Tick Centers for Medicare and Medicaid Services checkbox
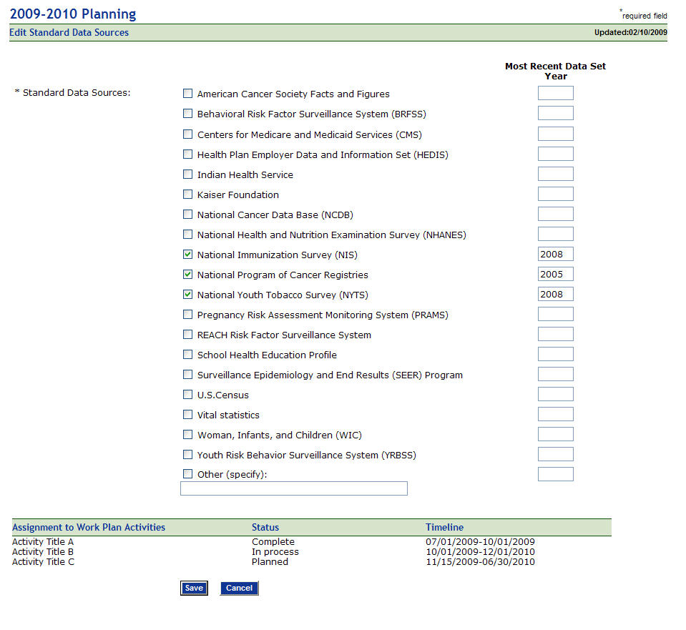This screenshot has height=630, width=686. [x=187, y=134]
